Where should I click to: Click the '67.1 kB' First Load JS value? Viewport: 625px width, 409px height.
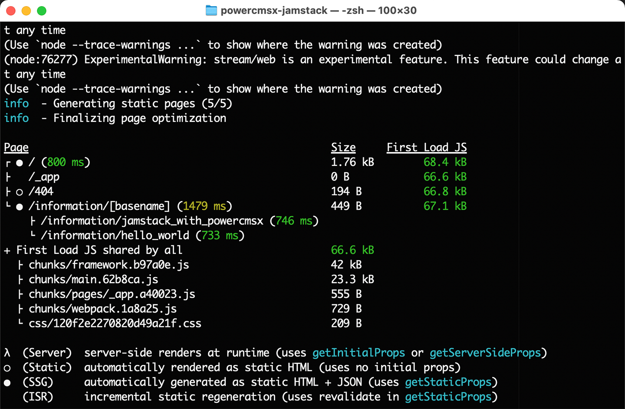(x=445, y=206)
